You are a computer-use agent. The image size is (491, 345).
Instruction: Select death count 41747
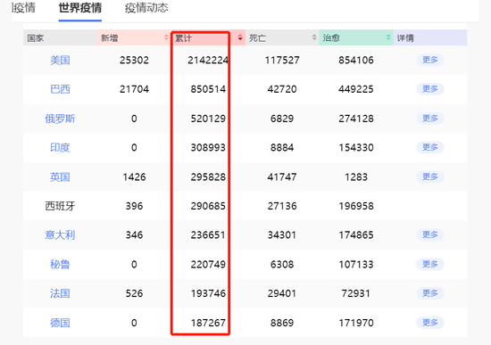[x=282, y=177]
